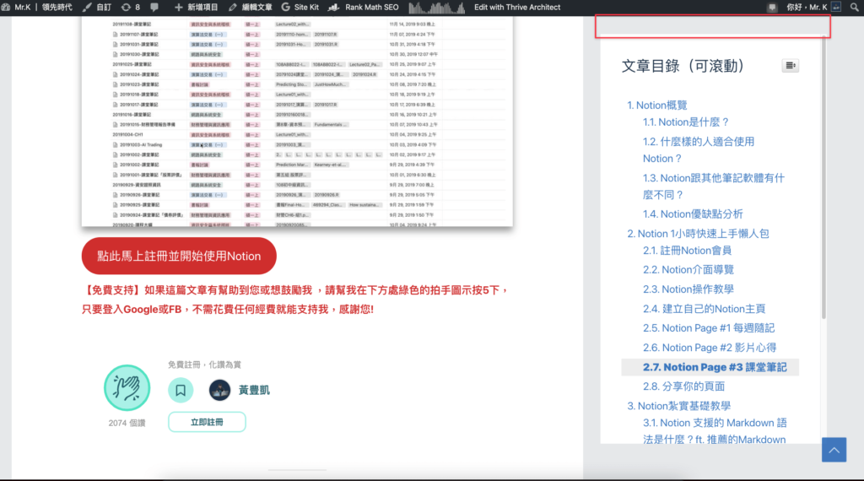Click the 2074 個讚 like count

point(127,423)
